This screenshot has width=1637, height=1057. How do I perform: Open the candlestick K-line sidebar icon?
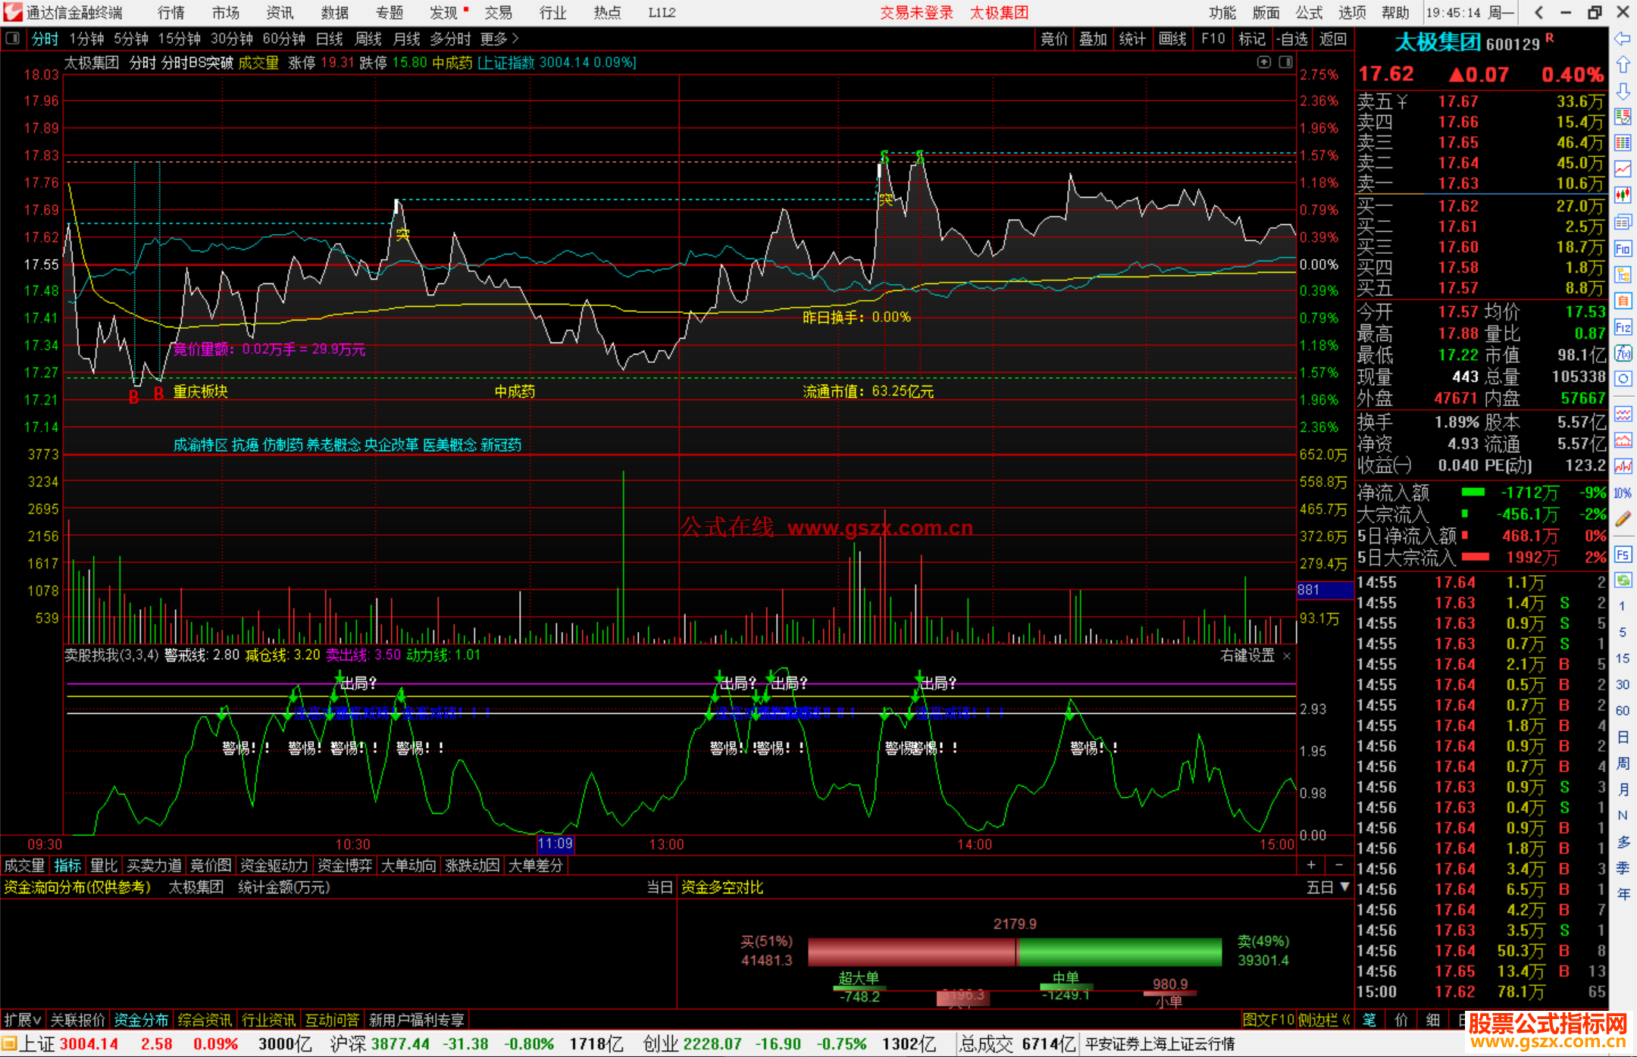click(1623, 195)
